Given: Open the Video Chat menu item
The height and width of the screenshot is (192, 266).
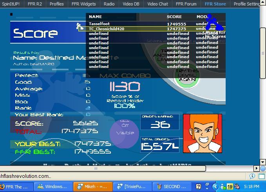Looking at the screenshot, I should (x=157, y=4).
